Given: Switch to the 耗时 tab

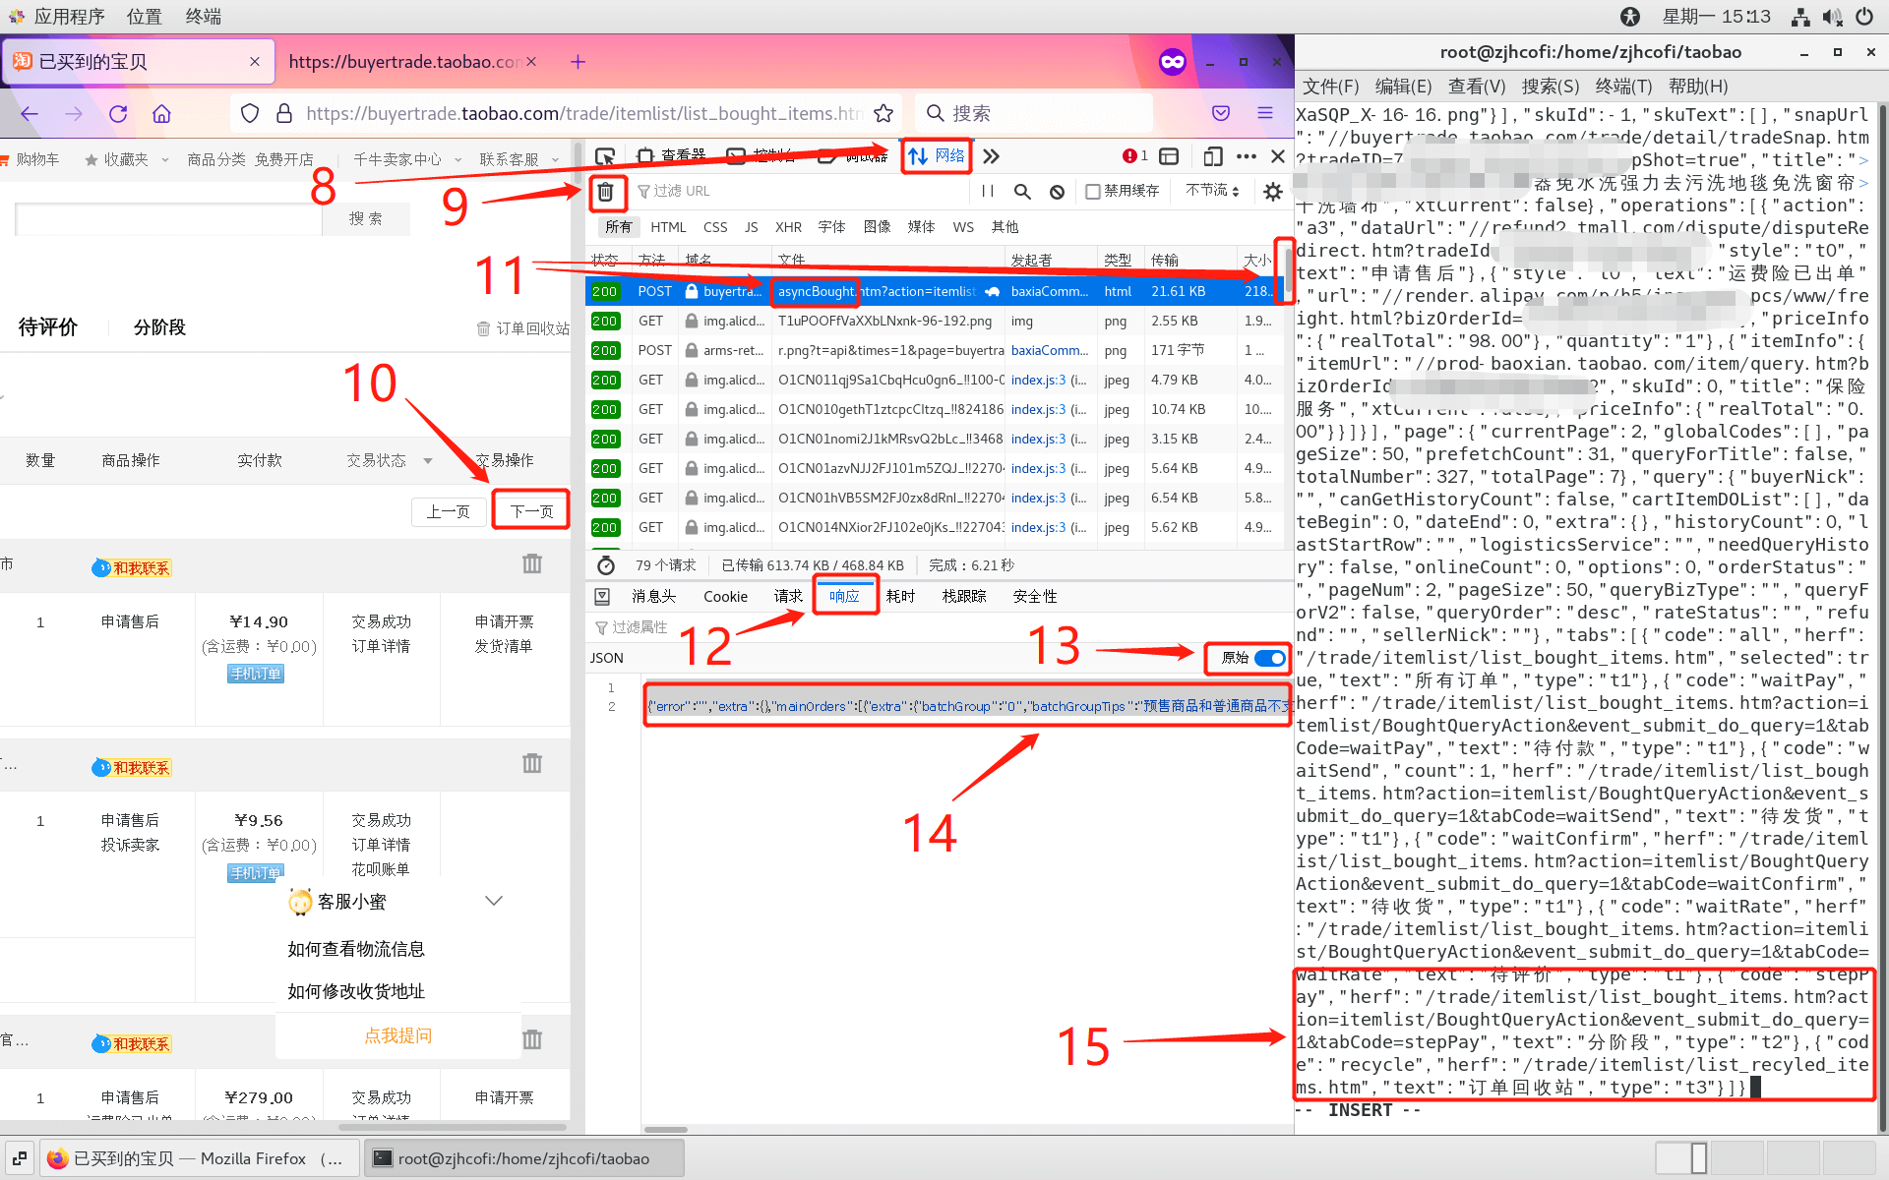Looking at the screenshot, I should (x=900, y=597).
